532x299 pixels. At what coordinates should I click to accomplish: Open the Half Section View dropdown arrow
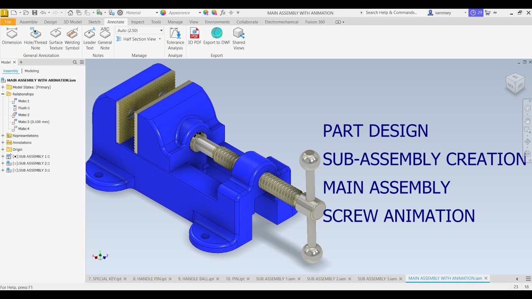click(x=160, y=39)
